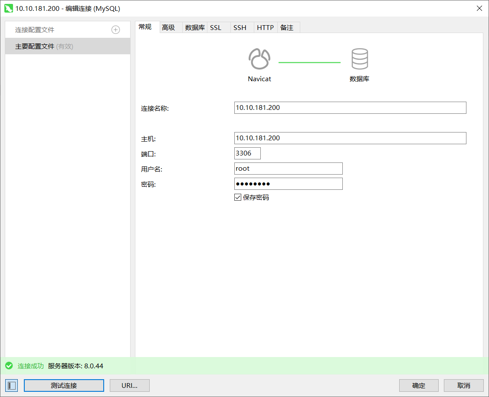Focus the 主机 input field
The width and height of the screenshot is (489, 397).
[x=350, y=138]
